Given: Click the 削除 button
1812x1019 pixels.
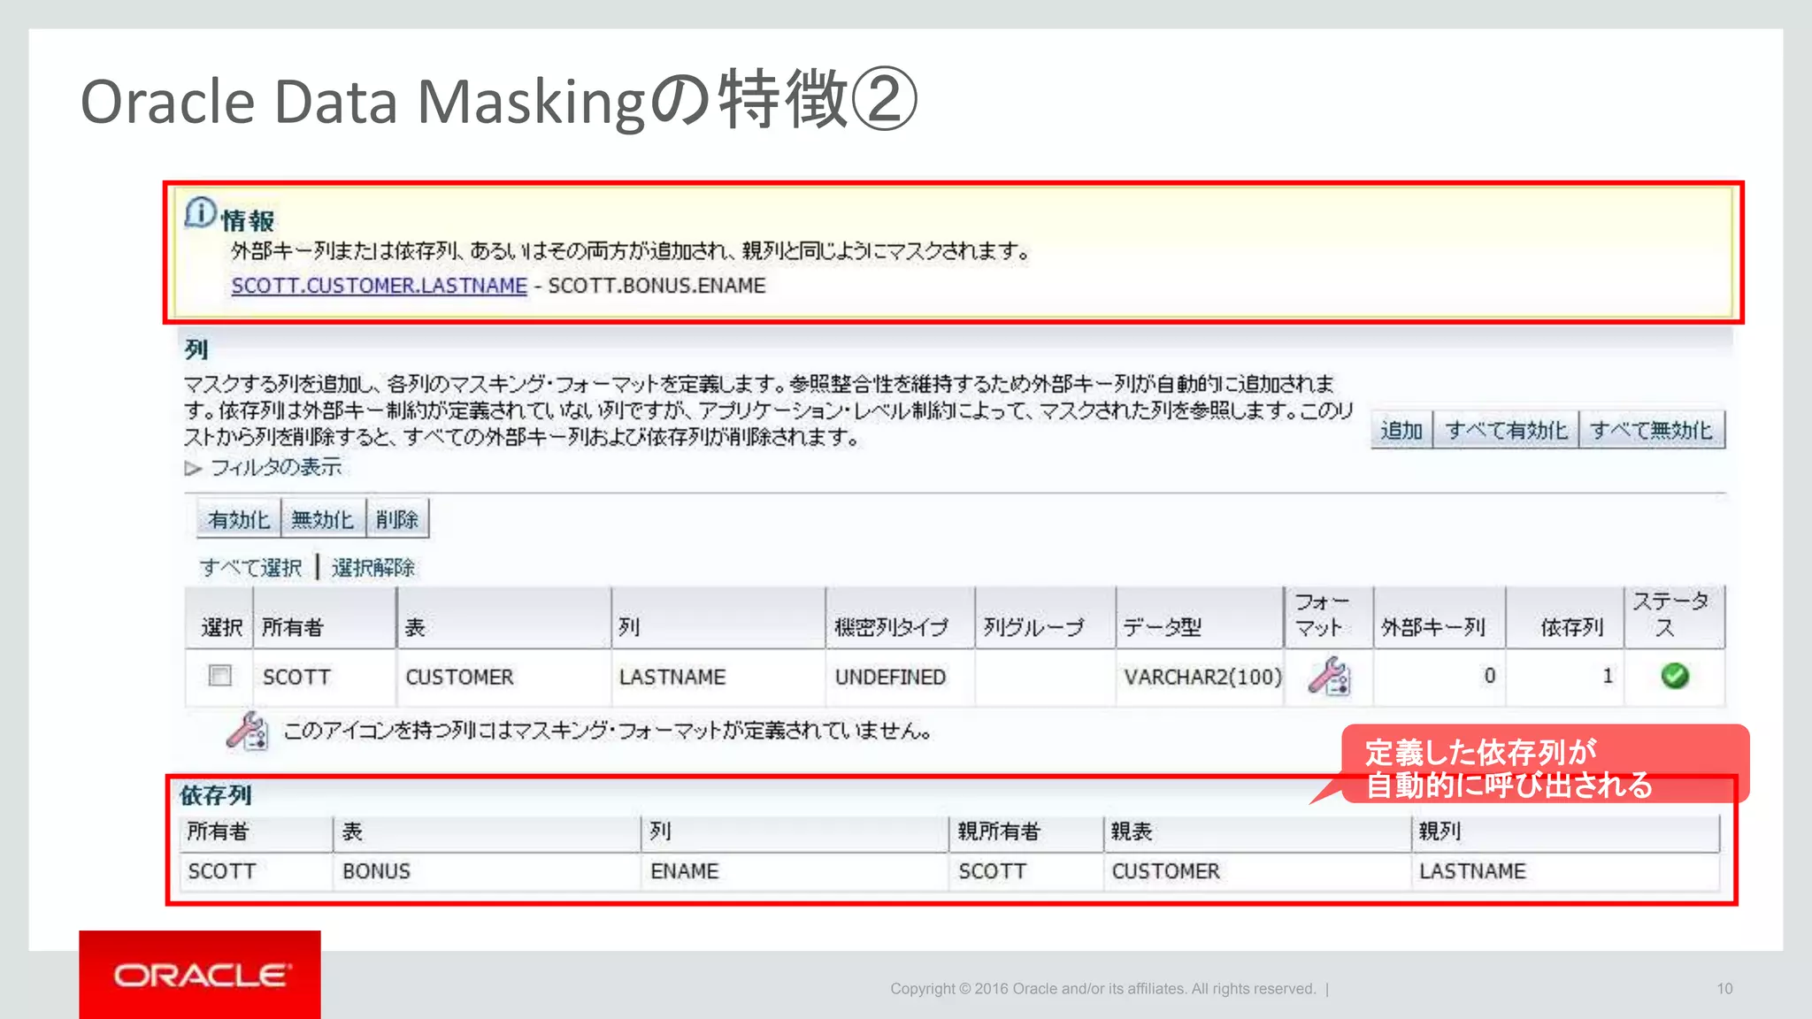Looking at the screenshot, I should click(397, 519).
